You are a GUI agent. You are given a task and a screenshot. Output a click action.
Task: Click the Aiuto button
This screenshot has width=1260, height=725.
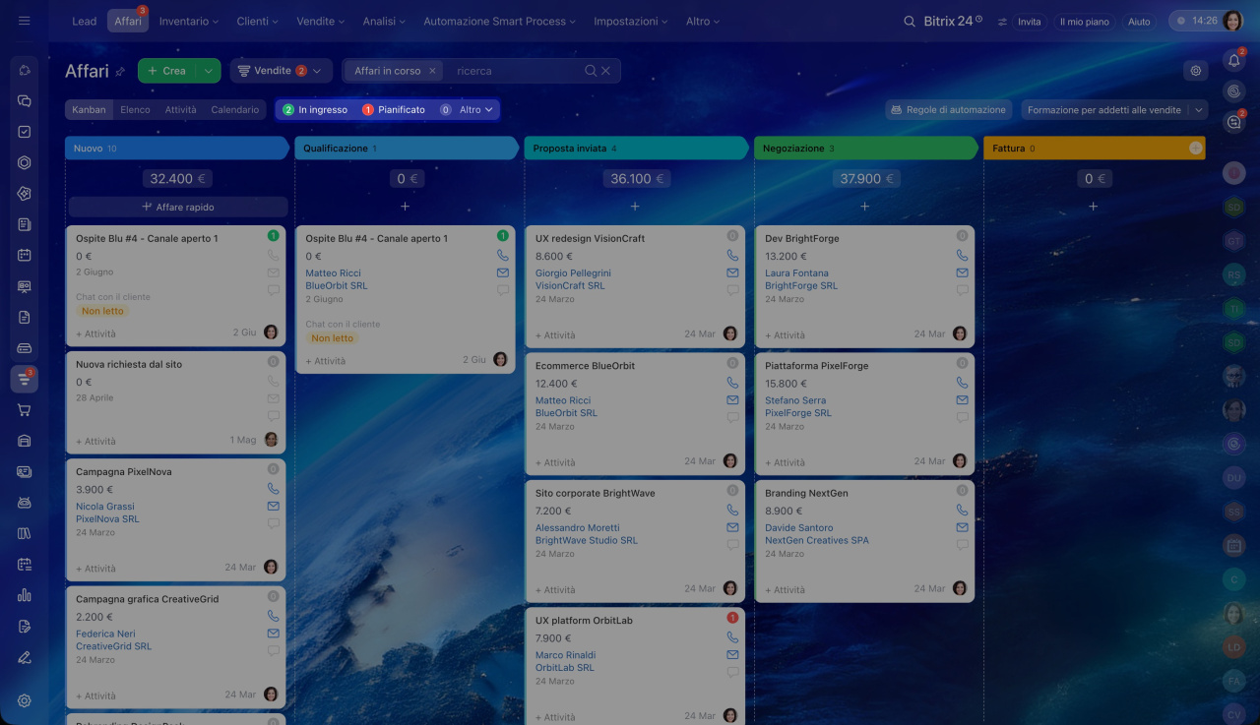coord(1139,22)
